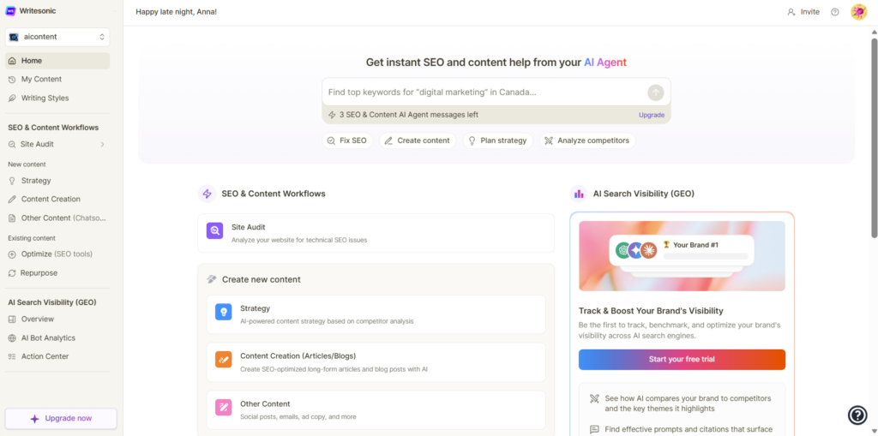This screenshot has width=878, height=436.
Task: Click the AI Agent prompt input field
Action: (x=480, y=93)
